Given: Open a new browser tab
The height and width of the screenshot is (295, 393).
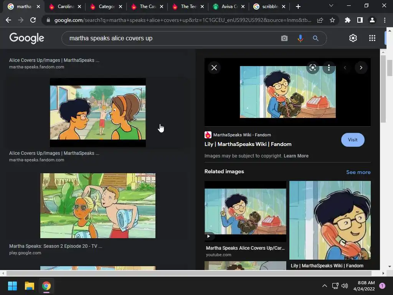Looking at the screenshot, I should tap(298, 7).
